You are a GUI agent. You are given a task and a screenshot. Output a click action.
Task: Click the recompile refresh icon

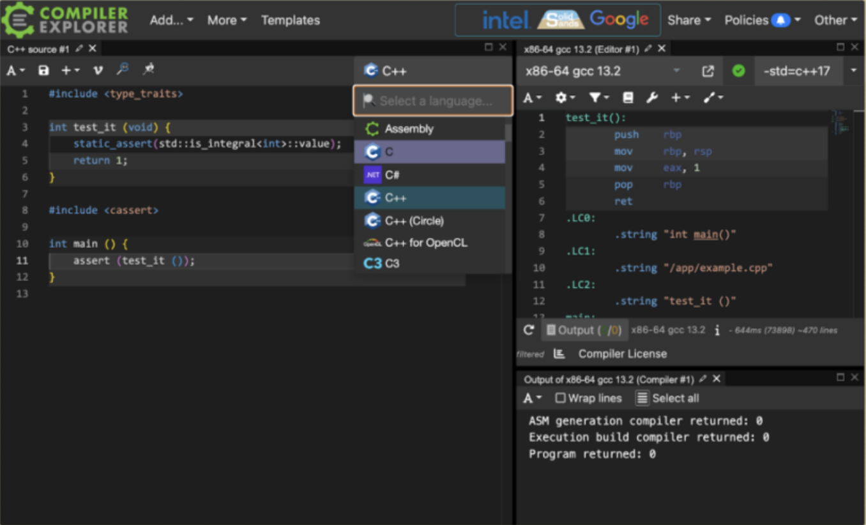(529, 330)
